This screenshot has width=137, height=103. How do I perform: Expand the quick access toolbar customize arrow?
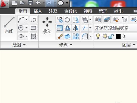(x=67, y=3)
